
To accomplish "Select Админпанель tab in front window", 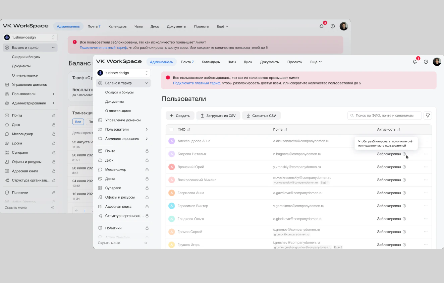I will pyautogui.click(x=161, y=62).
